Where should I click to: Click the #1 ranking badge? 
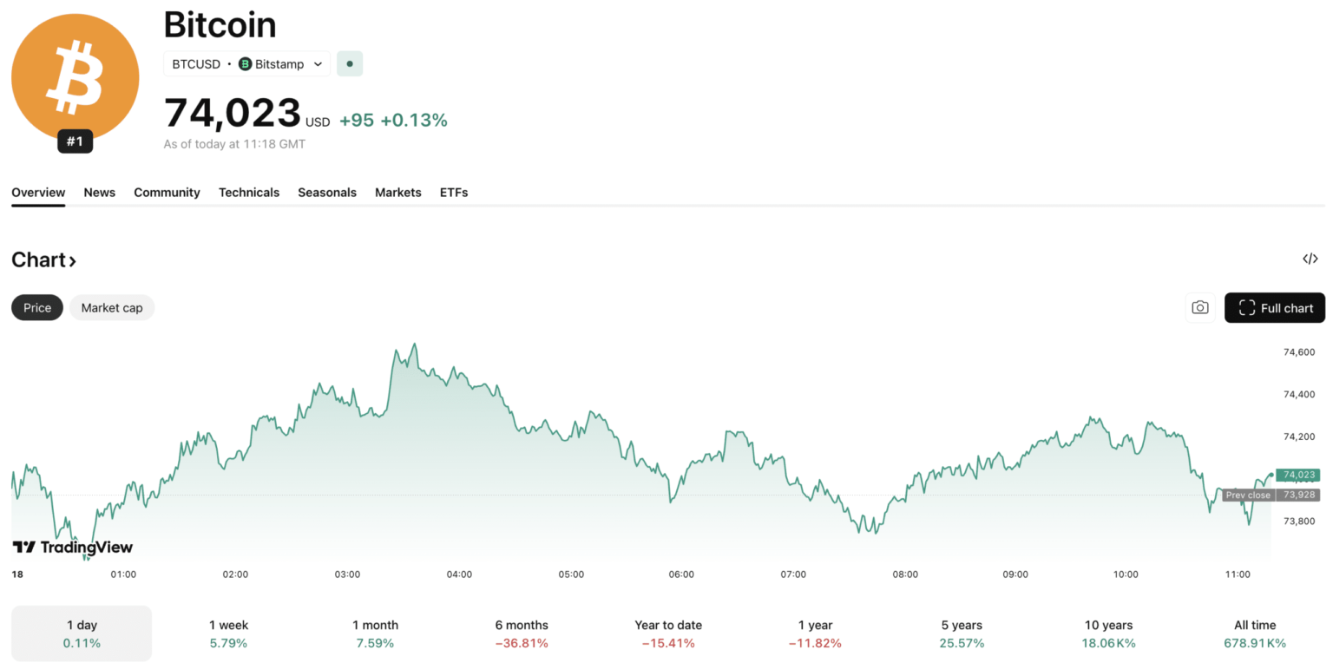[x=75, y=141]
